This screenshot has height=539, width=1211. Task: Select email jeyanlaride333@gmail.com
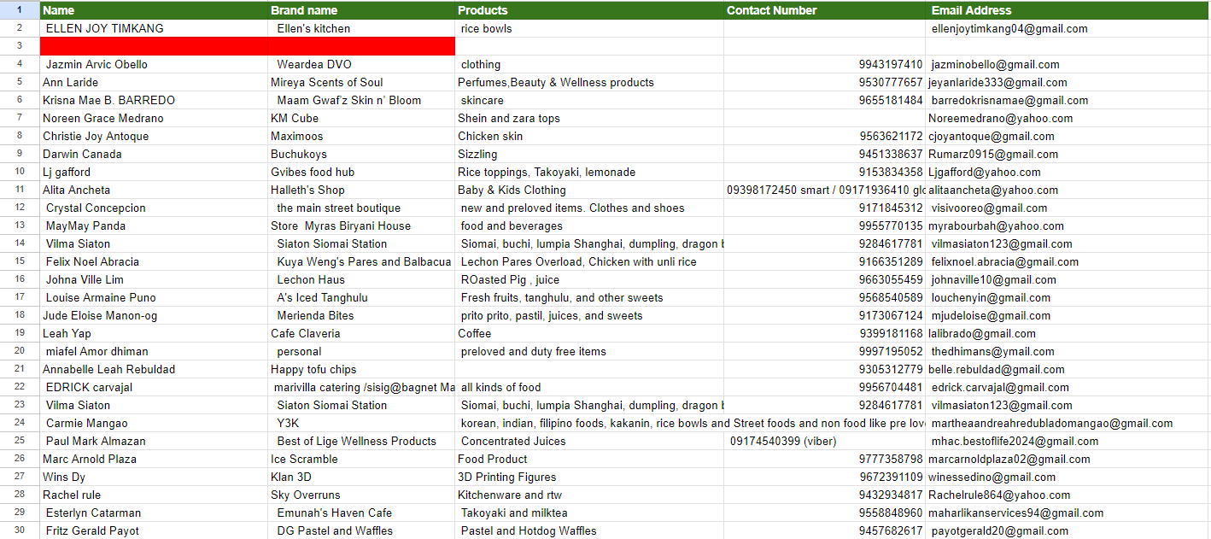pyautogui.click(x=1068, y=82)
